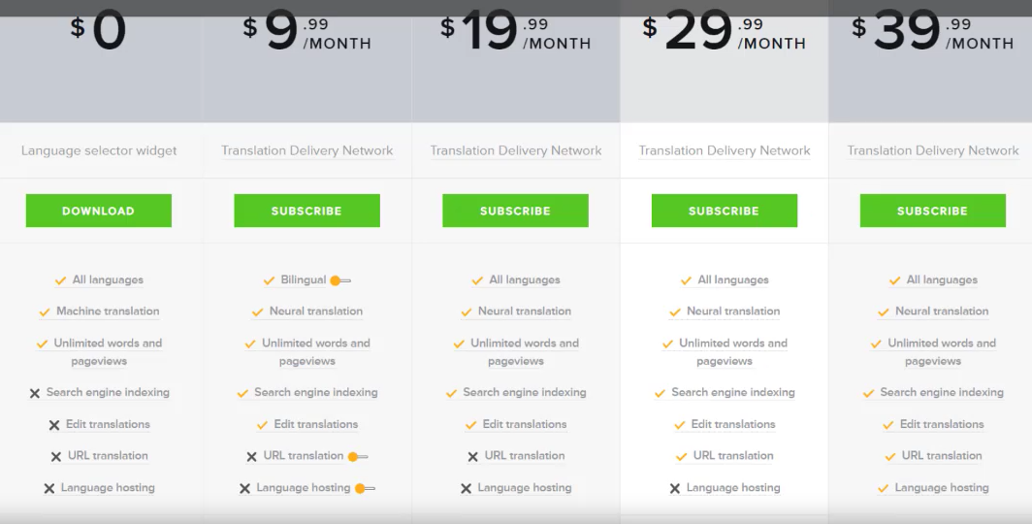Click the X icon beside free plan's Edit translations
Viewport: 1032px width, 524px height.
[x=54, y=425]
